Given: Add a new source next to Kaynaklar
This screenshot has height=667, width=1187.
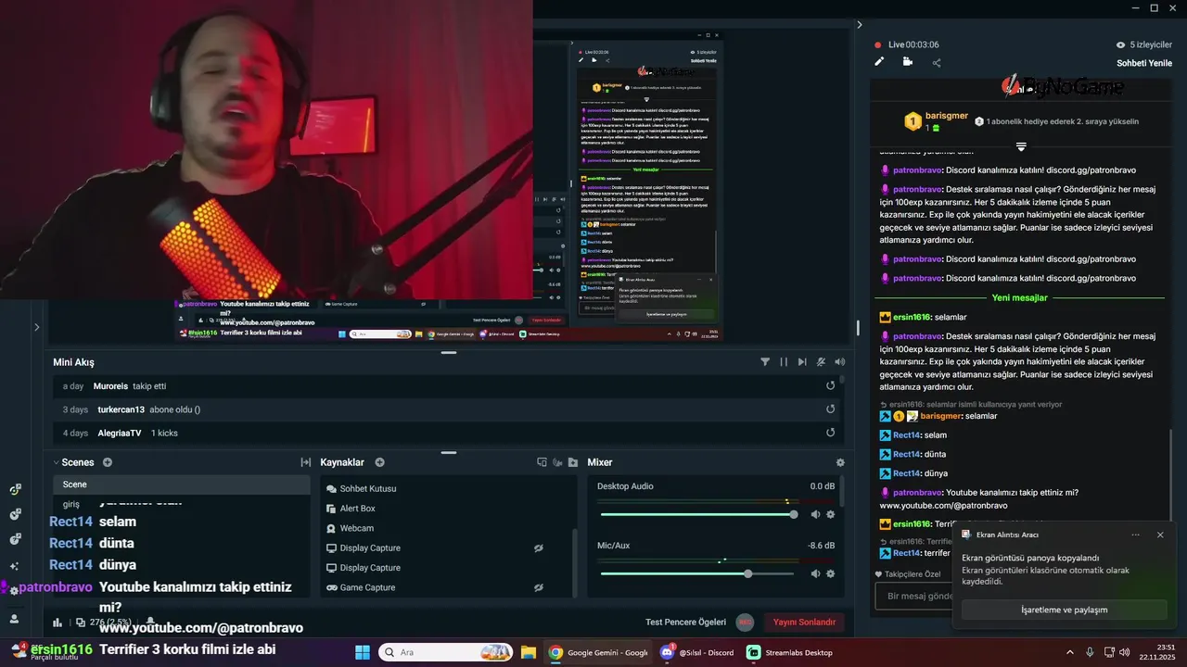Looking at the screenshot, I should click(379, 462).
